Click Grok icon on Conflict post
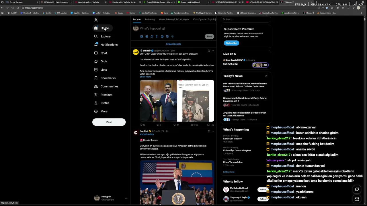367x206 pixels. pos(209,131)
